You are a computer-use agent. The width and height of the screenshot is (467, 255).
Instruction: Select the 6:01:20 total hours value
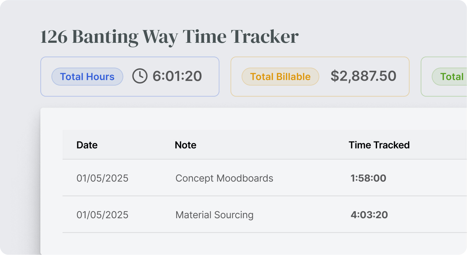[177, 76]
